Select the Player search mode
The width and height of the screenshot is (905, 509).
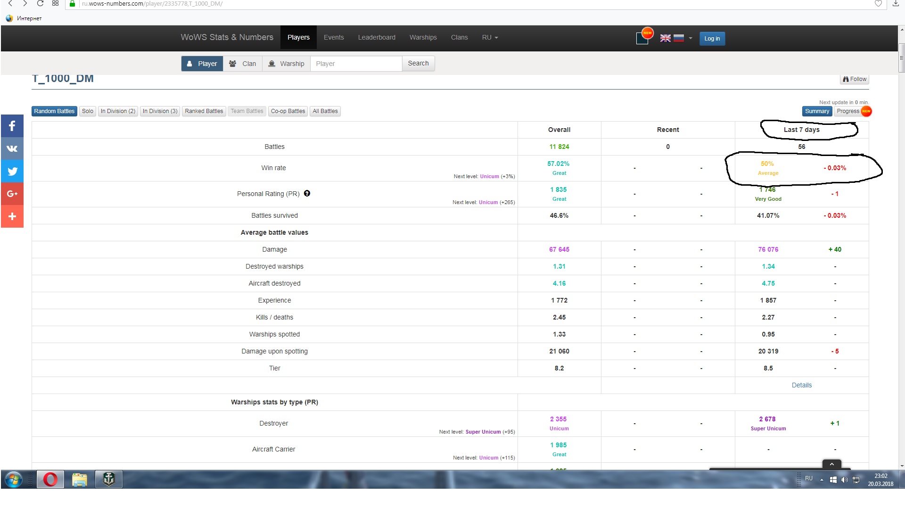[x=202, y=64]
